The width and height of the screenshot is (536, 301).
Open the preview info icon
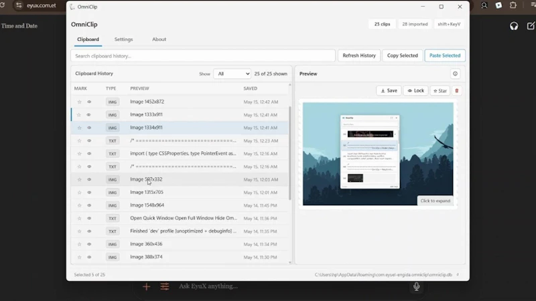[x=455, y=74]
